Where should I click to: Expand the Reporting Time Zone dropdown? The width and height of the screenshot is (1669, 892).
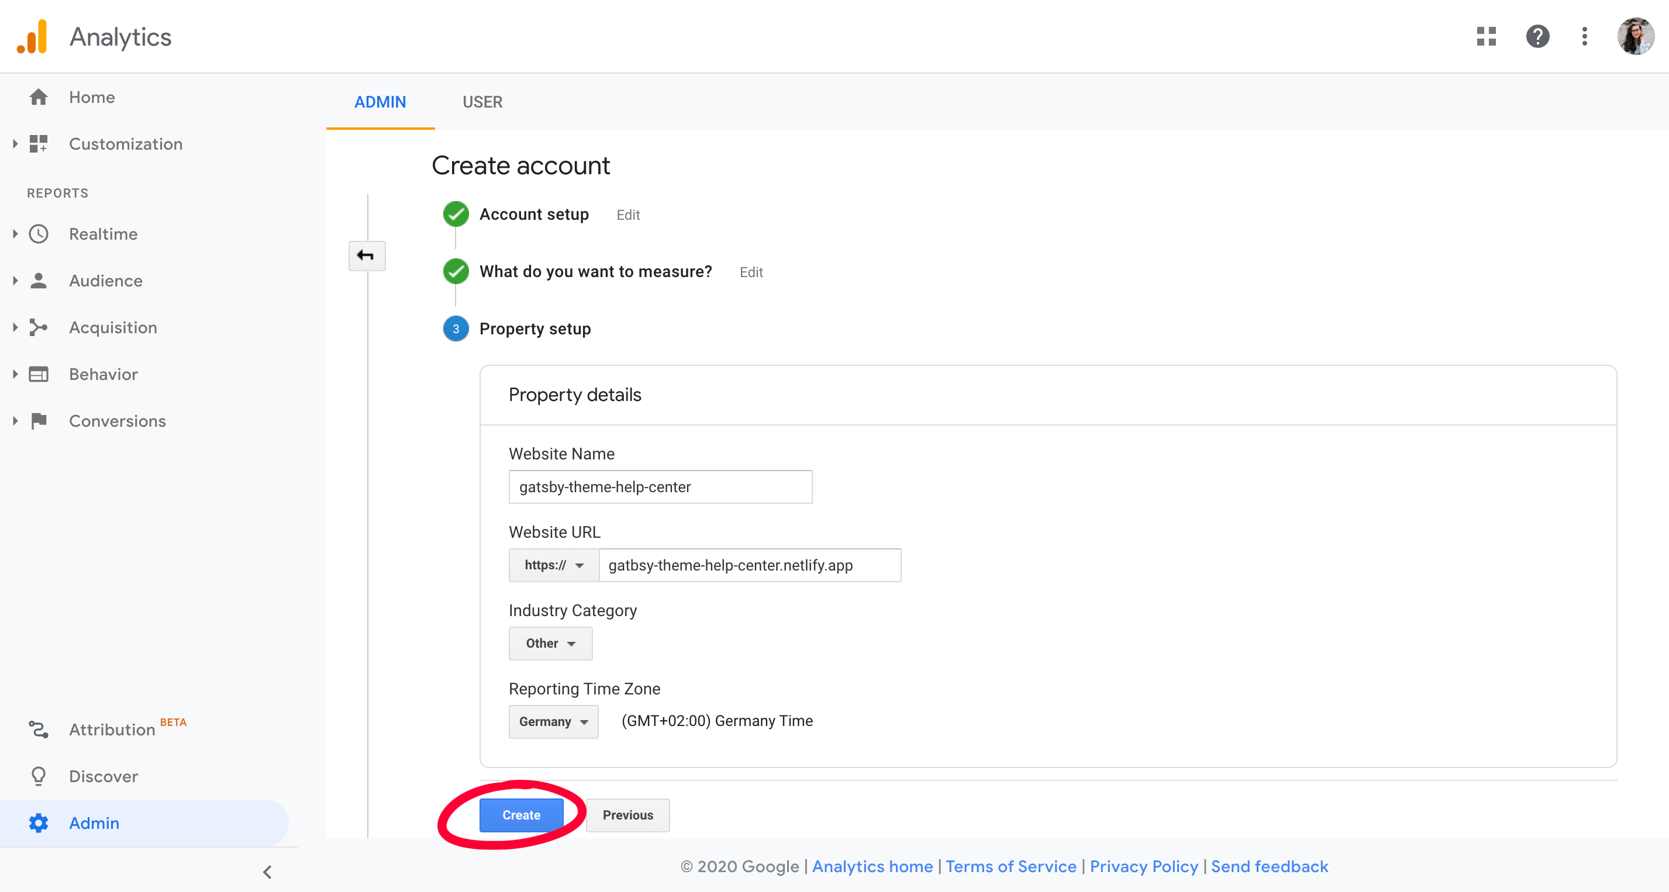click(553, 721)
